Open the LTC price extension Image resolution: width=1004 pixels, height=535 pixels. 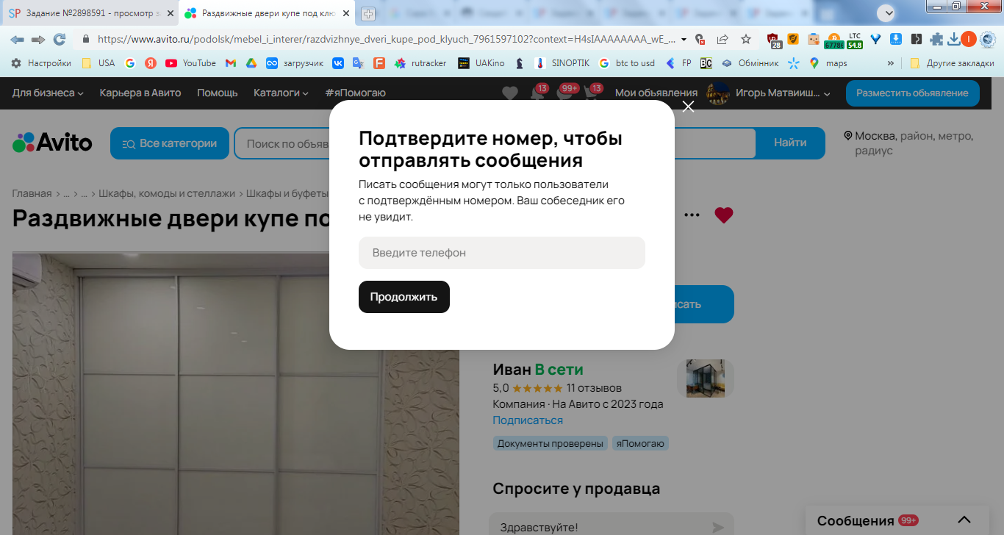pos(855,40)
